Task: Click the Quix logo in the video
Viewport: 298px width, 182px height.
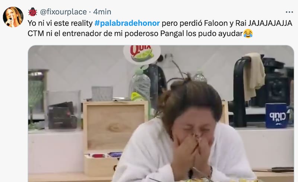Action: [142, 54]
